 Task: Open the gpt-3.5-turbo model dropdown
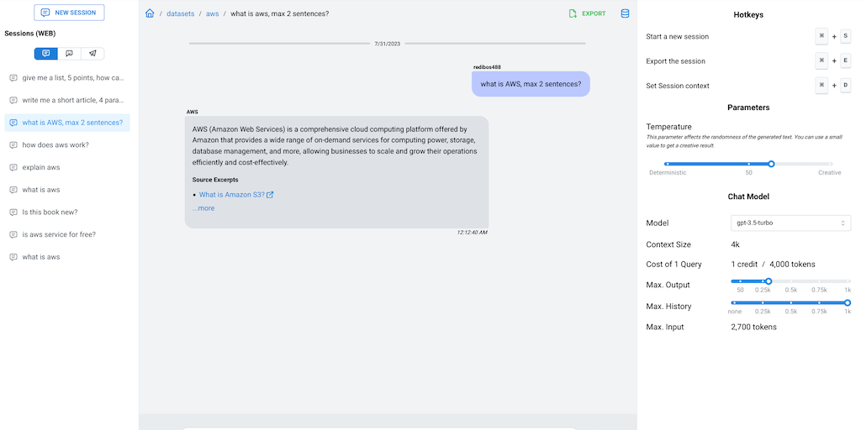tap(790, 223)
